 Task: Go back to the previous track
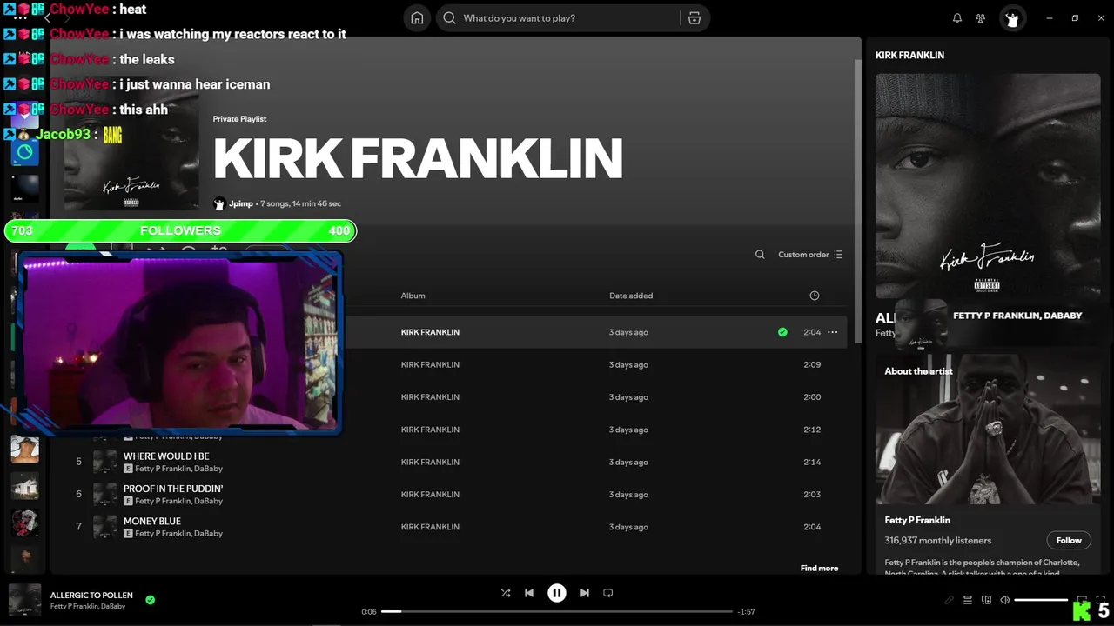pyautogui.click(x=529, y=593)
